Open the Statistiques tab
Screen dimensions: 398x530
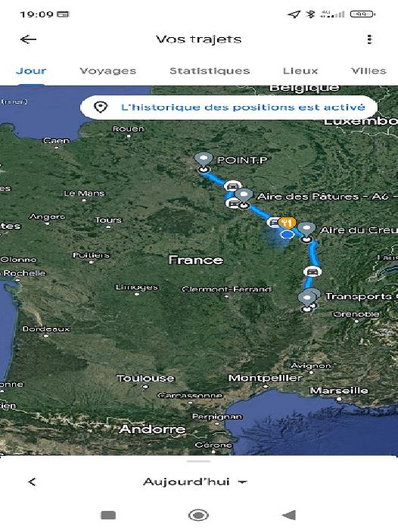click(210, 71)
